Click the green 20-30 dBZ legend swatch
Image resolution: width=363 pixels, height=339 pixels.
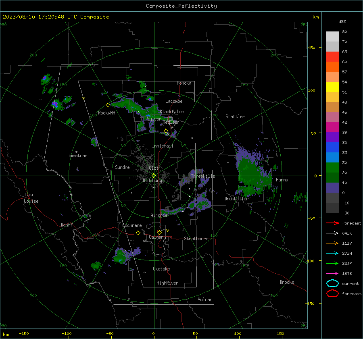coord(332,167)
